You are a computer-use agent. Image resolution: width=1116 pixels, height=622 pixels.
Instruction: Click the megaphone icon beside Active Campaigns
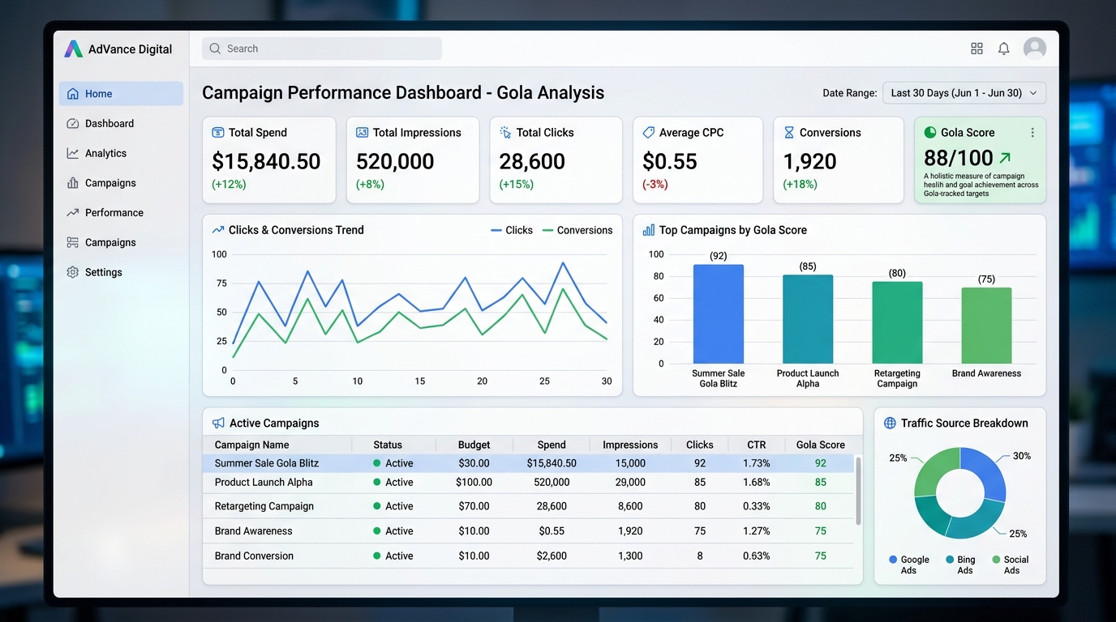pos(218,424)
